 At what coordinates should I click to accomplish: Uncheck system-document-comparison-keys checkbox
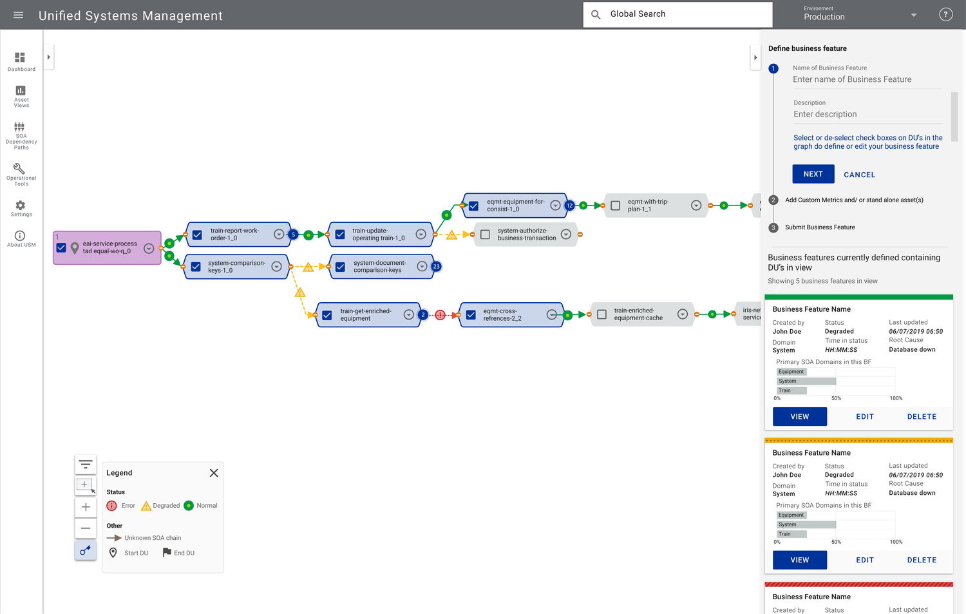340,267
